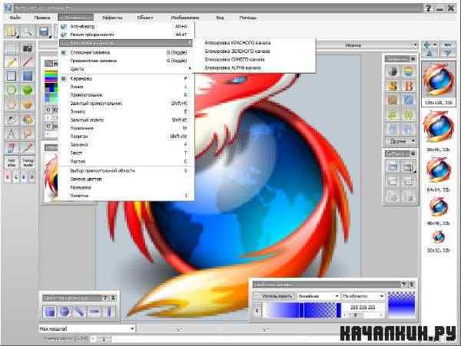
Task: Choose the round brush shape
Action: (65, 311)
